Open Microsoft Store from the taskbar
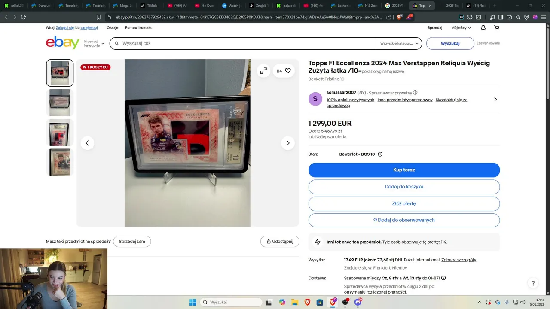This screenshot has width=550, height=309. tap(320, 302)
